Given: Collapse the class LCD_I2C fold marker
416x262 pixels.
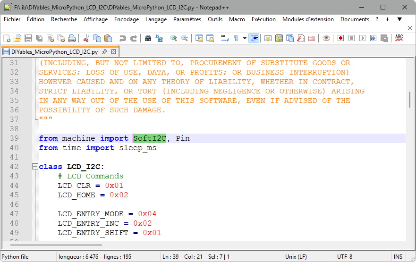Looking at the screenshot, I should tap(35, 167).
